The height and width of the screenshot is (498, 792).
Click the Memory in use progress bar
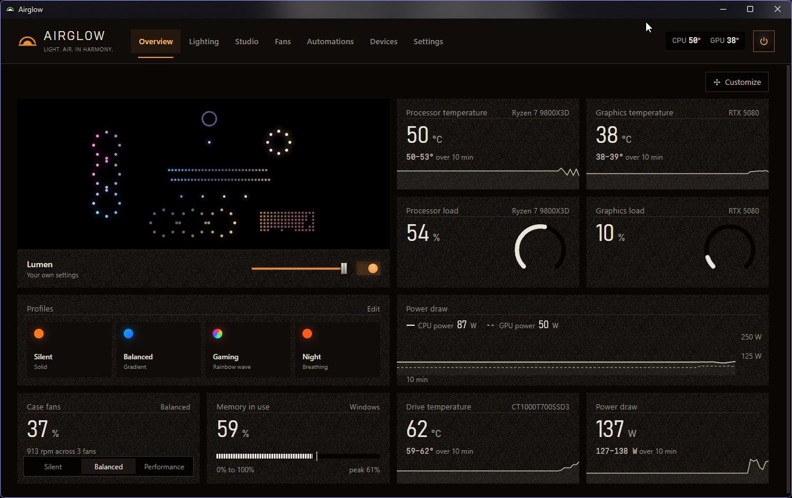coord(298,456)
